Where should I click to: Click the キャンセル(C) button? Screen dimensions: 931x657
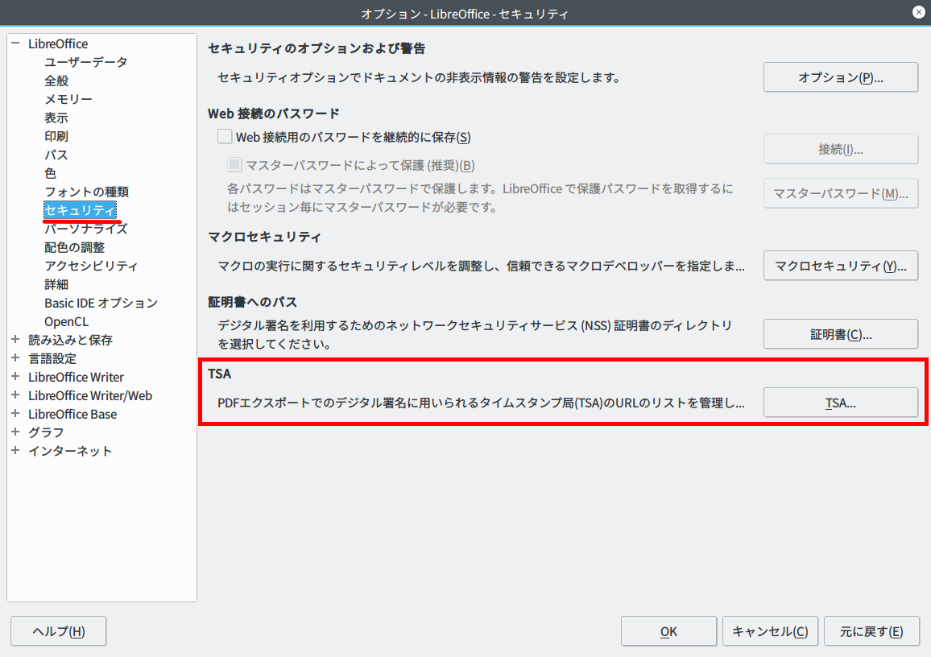pyautogui.click(x=770, y=631)
